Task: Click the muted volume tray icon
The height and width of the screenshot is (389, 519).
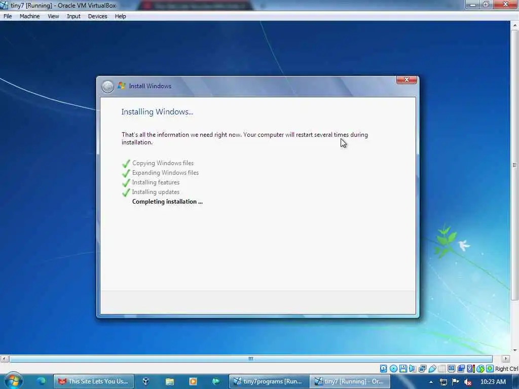Action: [468, 382]
